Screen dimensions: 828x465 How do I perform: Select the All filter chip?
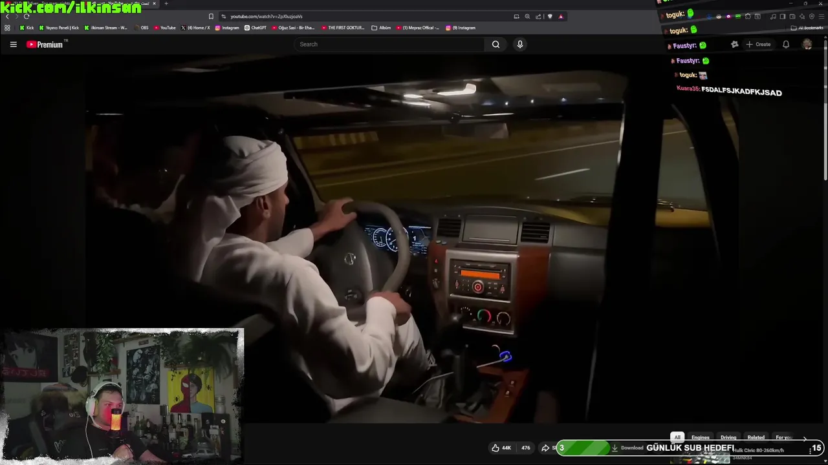pyautogui.click(x=677, y=437)
